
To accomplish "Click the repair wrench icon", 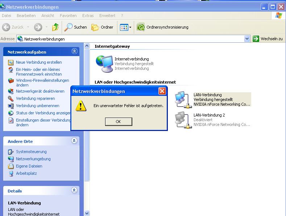I will coord(11,98).
